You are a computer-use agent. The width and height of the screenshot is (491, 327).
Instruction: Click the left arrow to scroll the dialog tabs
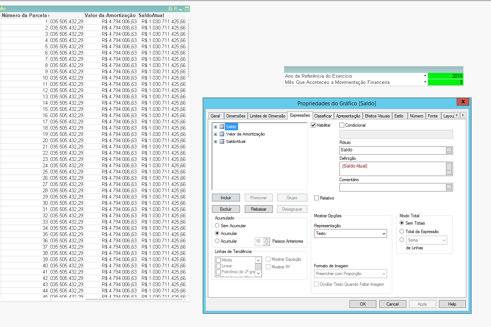457,115
